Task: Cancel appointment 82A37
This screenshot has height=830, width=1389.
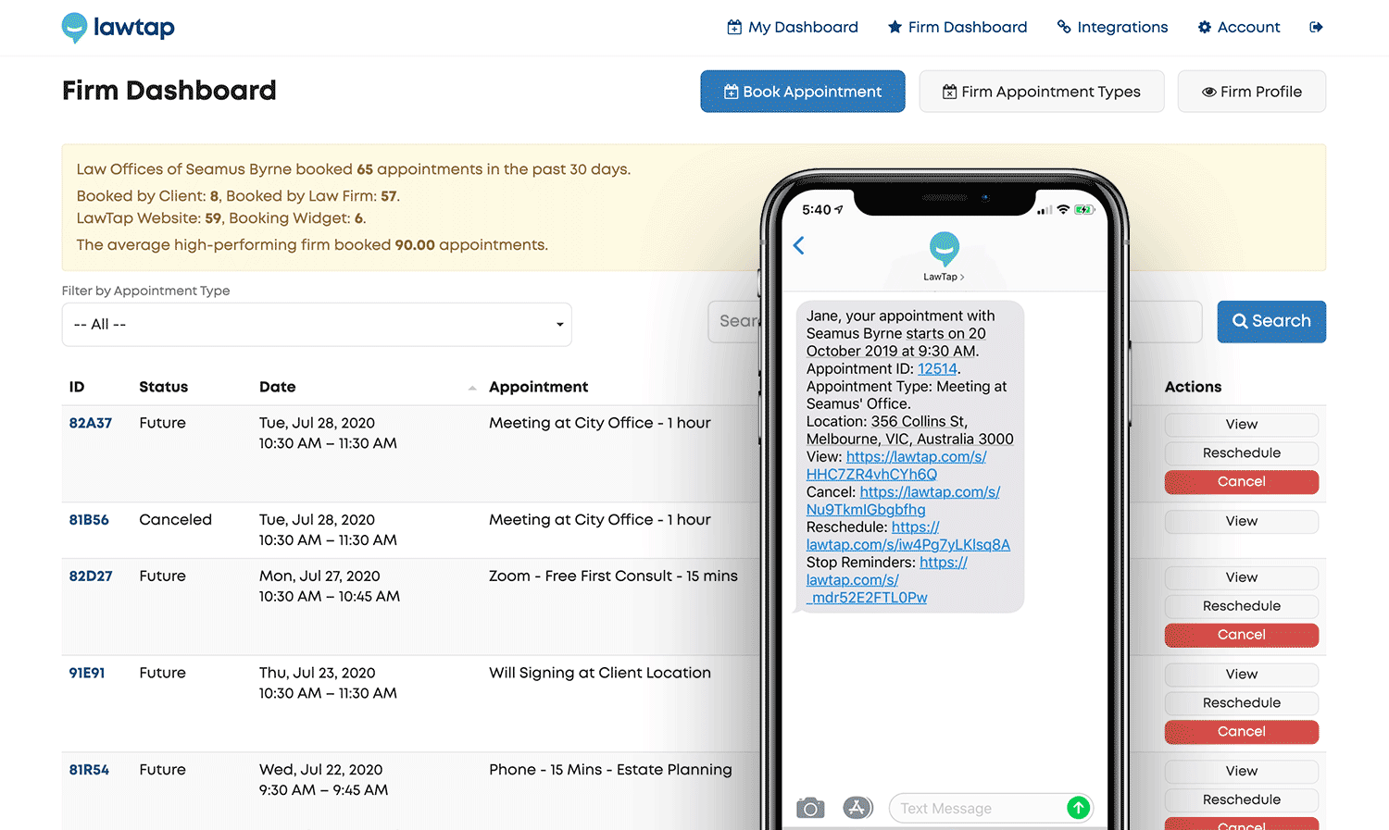Action: (x=1242, y=482)
